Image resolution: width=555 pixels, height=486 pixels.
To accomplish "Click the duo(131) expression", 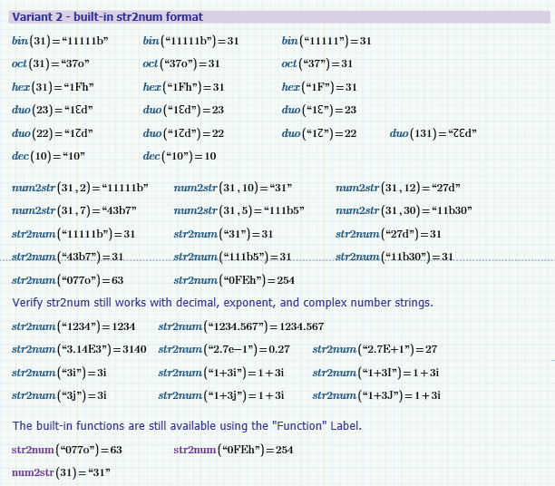I will click(x=433, y=133).
